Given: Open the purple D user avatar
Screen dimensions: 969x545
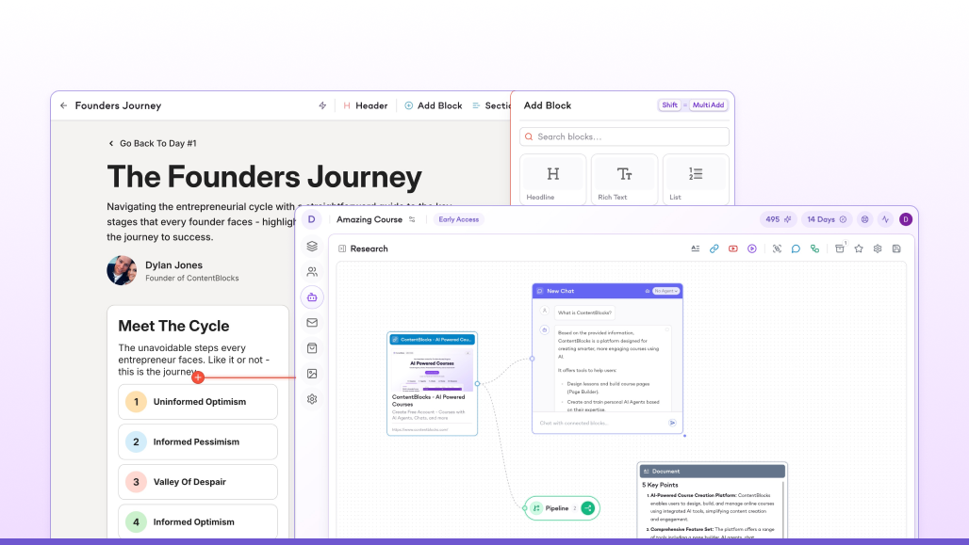Looking at the screenshot, I should point(906,219).
